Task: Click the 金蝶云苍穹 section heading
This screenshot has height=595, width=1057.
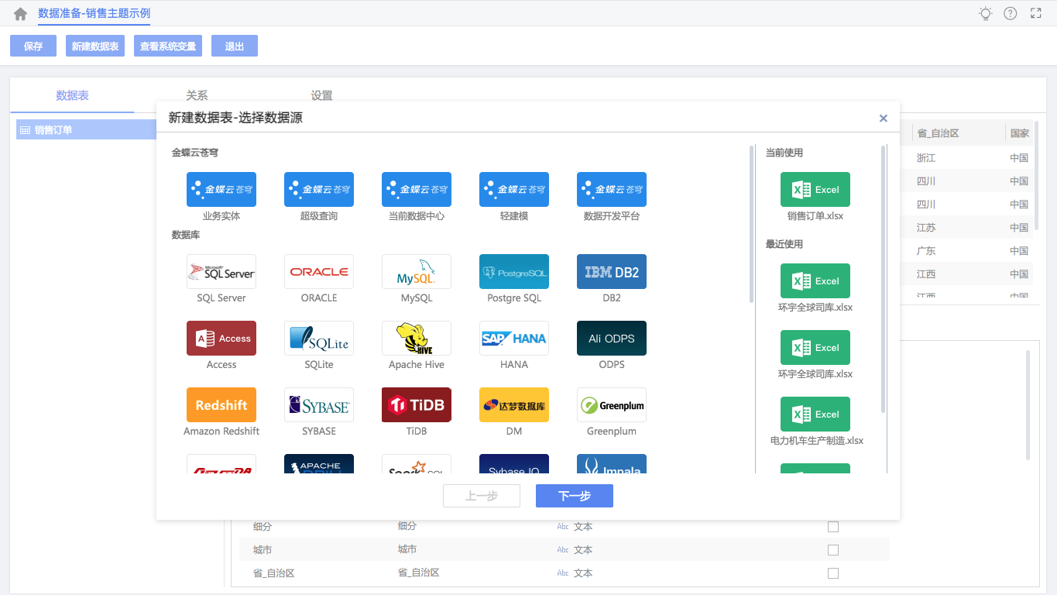Action: pyautogui.click(x=195, y=153)
